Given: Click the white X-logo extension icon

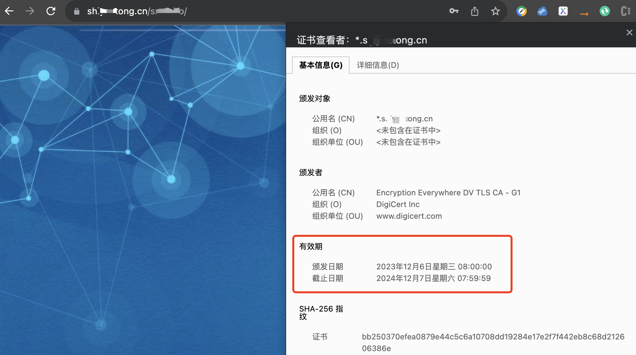Looking at the screenshot, I should (563, 11).
